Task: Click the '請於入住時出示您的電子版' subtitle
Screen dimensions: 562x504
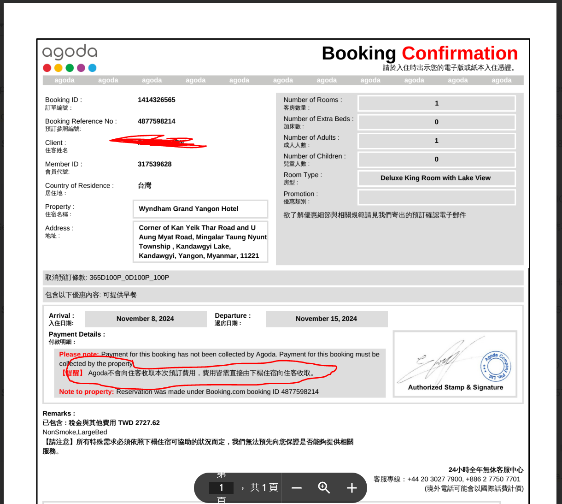Action: (x=450, y=68)
